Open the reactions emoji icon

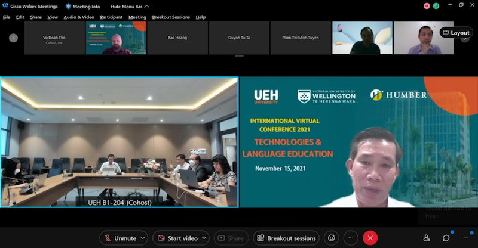[332, 238]
